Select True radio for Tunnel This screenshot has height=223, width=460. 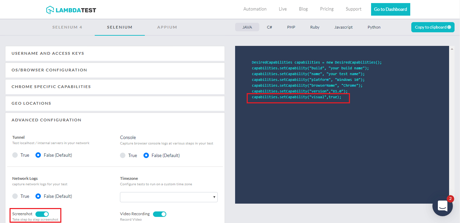point(15,155)
